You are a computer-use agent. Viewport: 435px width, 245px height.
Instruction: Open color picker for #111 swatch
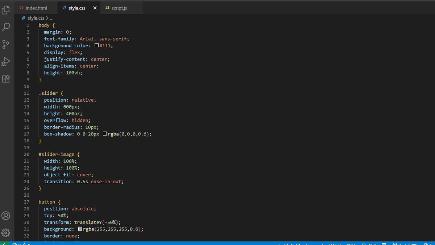(x=96, y=46)
